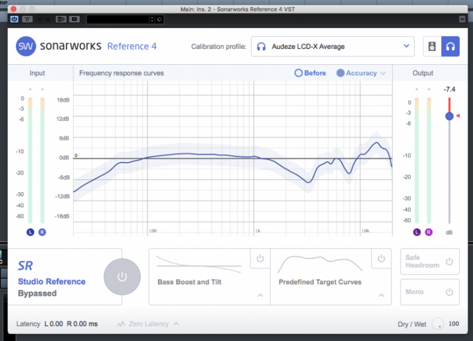Click the Reference 4 title text
This screenshot has width=473, height=341.
pos(132,47)
